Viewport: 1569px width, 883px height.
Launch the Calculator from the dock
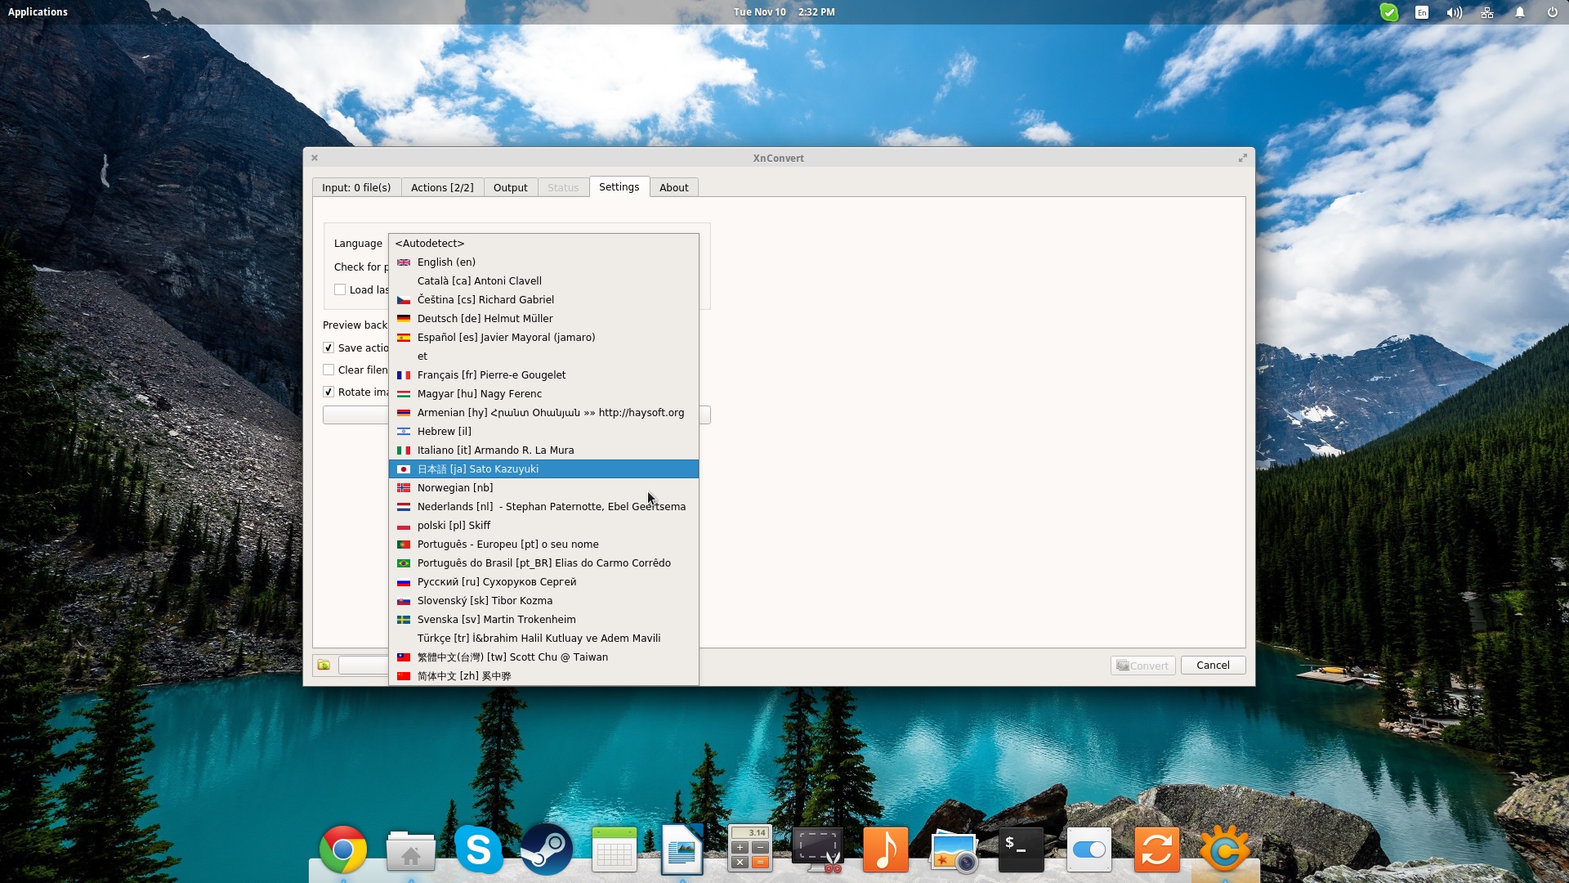click(750, 849)
